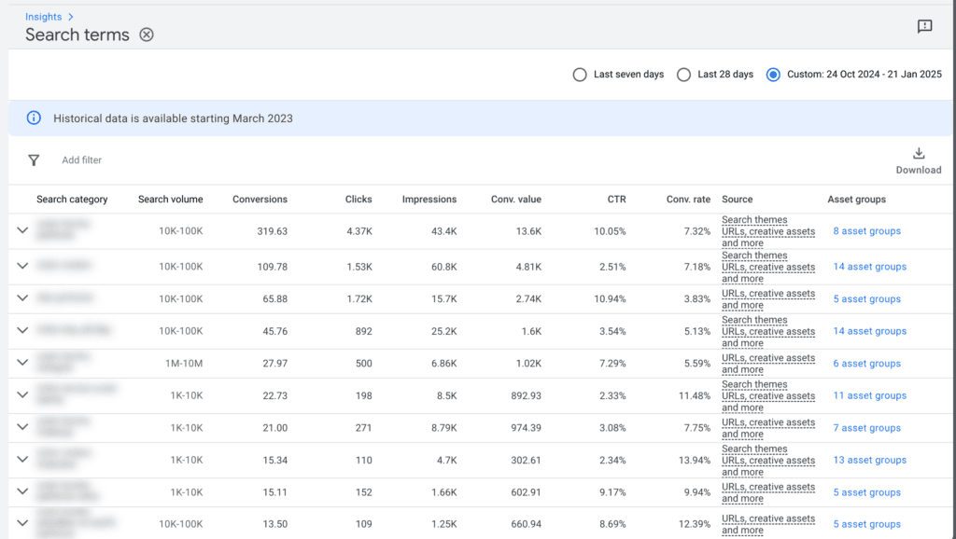Dismiss Search terms with the circled X icon
The image size is (956, 539).
pos(147,35)
